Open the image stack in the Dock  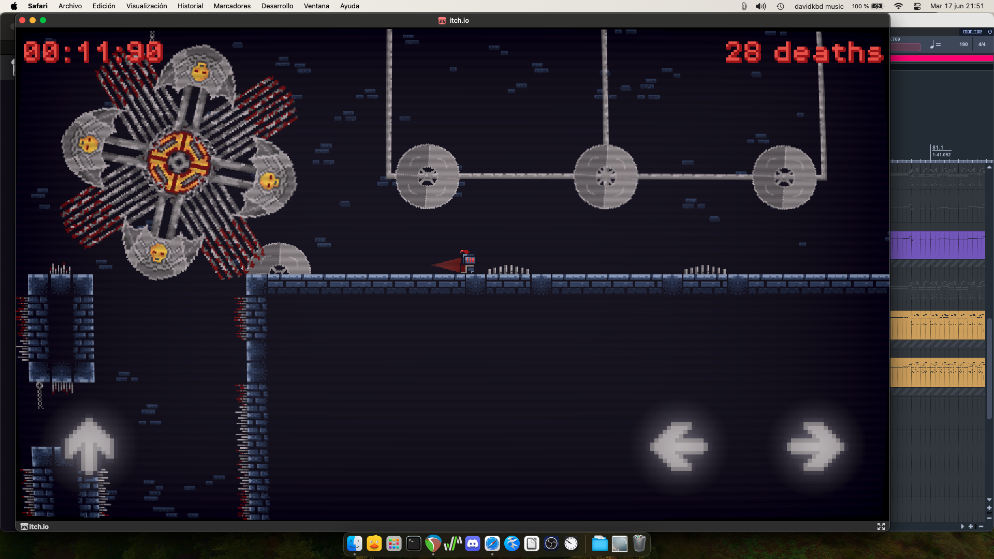(619, 543)
